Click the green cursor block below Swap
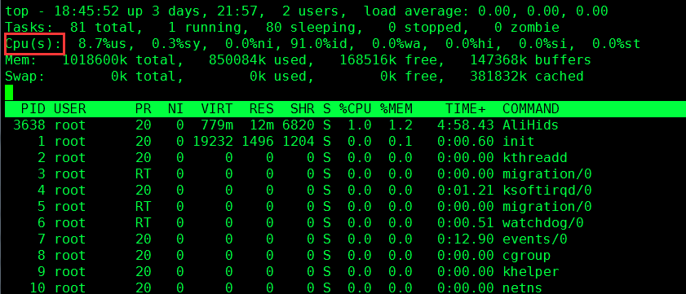This screenshot has height=294, width=686. tap(9, 93)
